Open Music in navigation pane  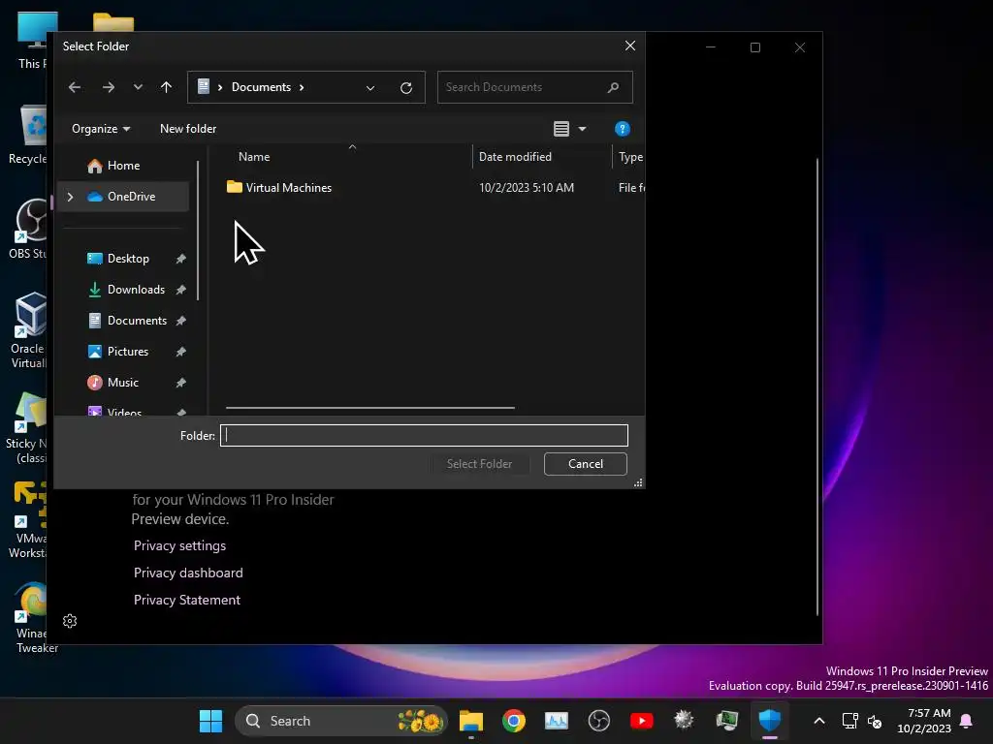[122, 383]
